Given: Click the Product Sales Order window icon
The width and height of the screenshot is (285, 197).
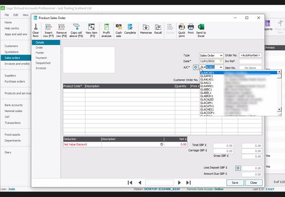Looking at the screenshot, I should 36,18.
